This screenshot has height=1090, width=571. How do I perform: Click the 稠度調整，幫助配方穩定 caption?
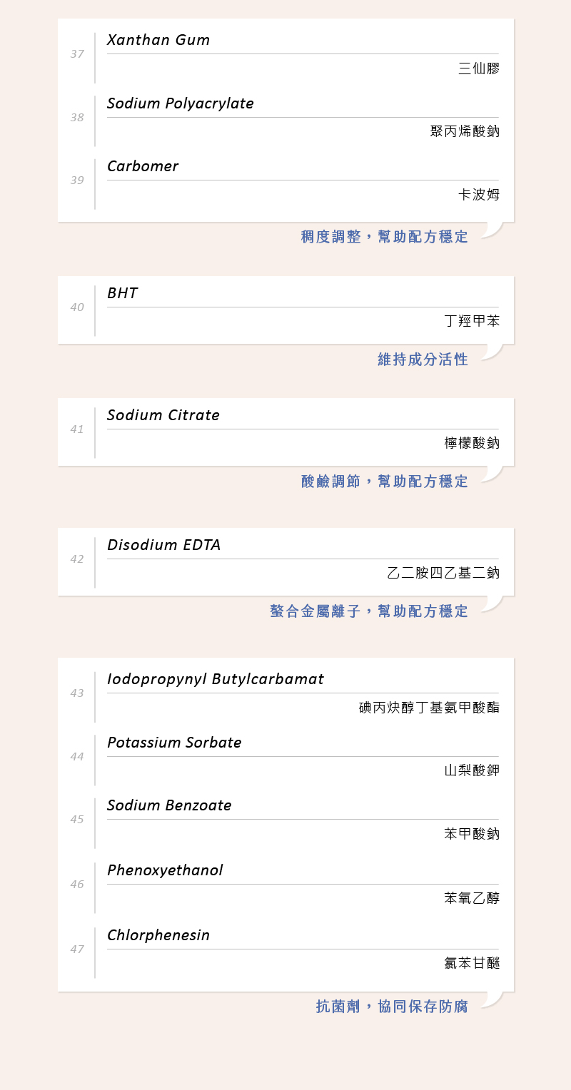(385, 237)
